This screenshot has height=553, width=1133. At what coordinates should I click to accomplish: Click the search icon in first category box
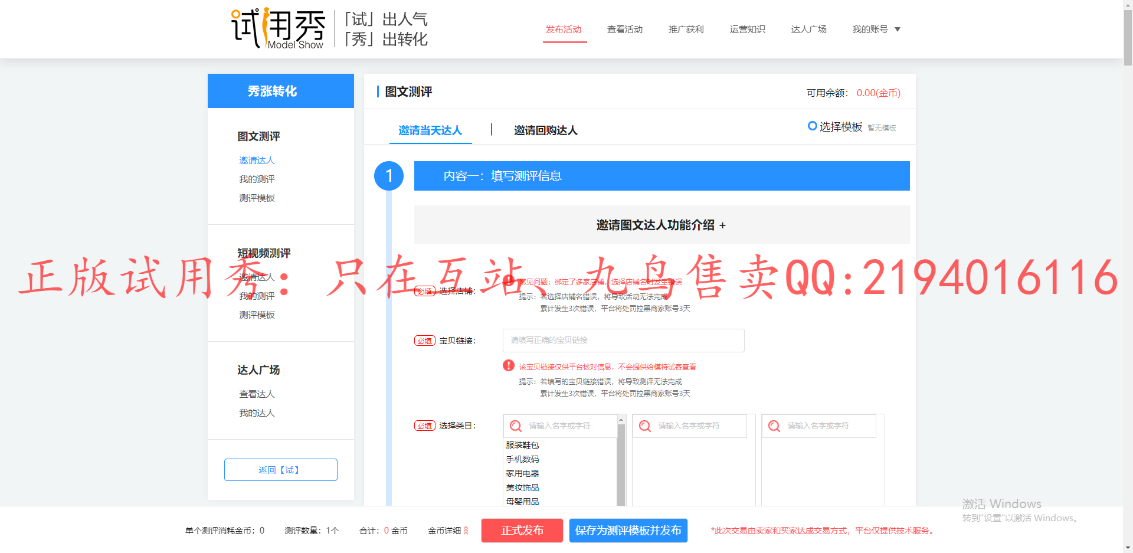(516, 426)
